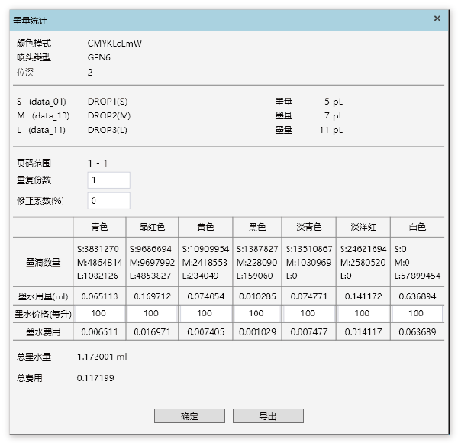The width and height of the screenshot is (458, 443).
Task: Click the 重复份数 input field
Action: 108,180
